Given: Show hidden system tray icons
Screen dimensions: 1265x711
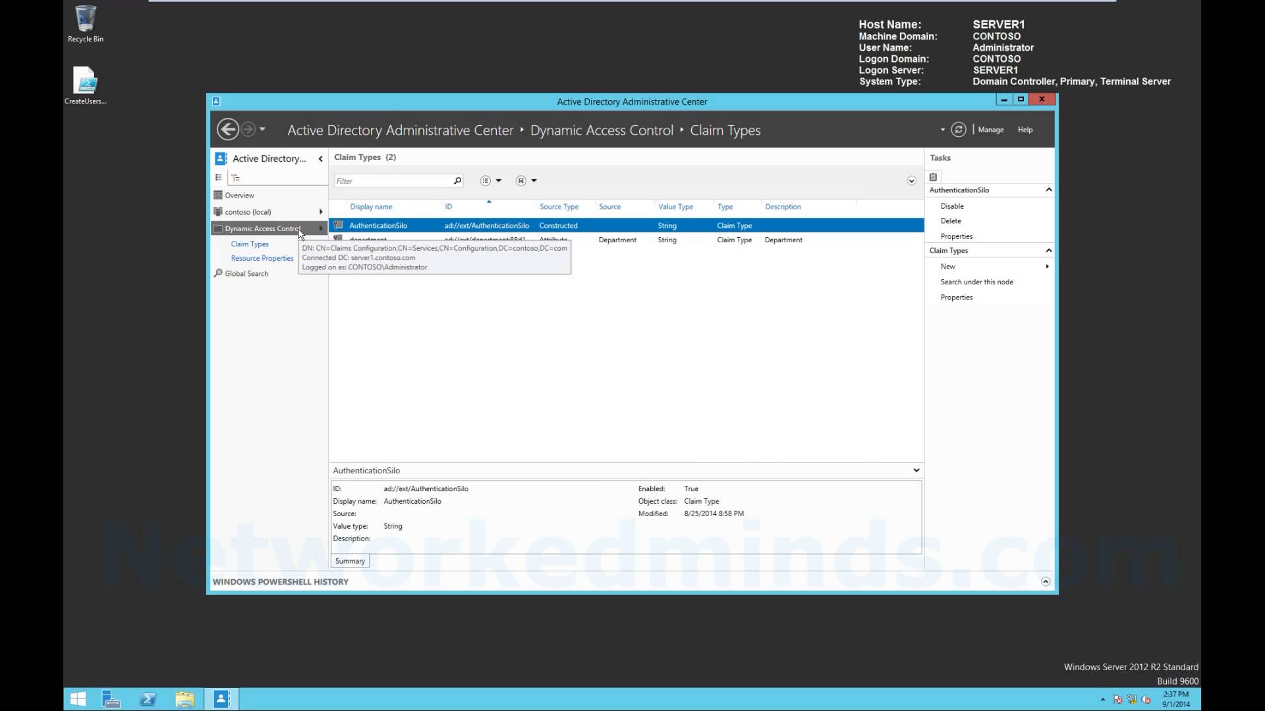Looking at the screenshot, I should coord(1103,699).
